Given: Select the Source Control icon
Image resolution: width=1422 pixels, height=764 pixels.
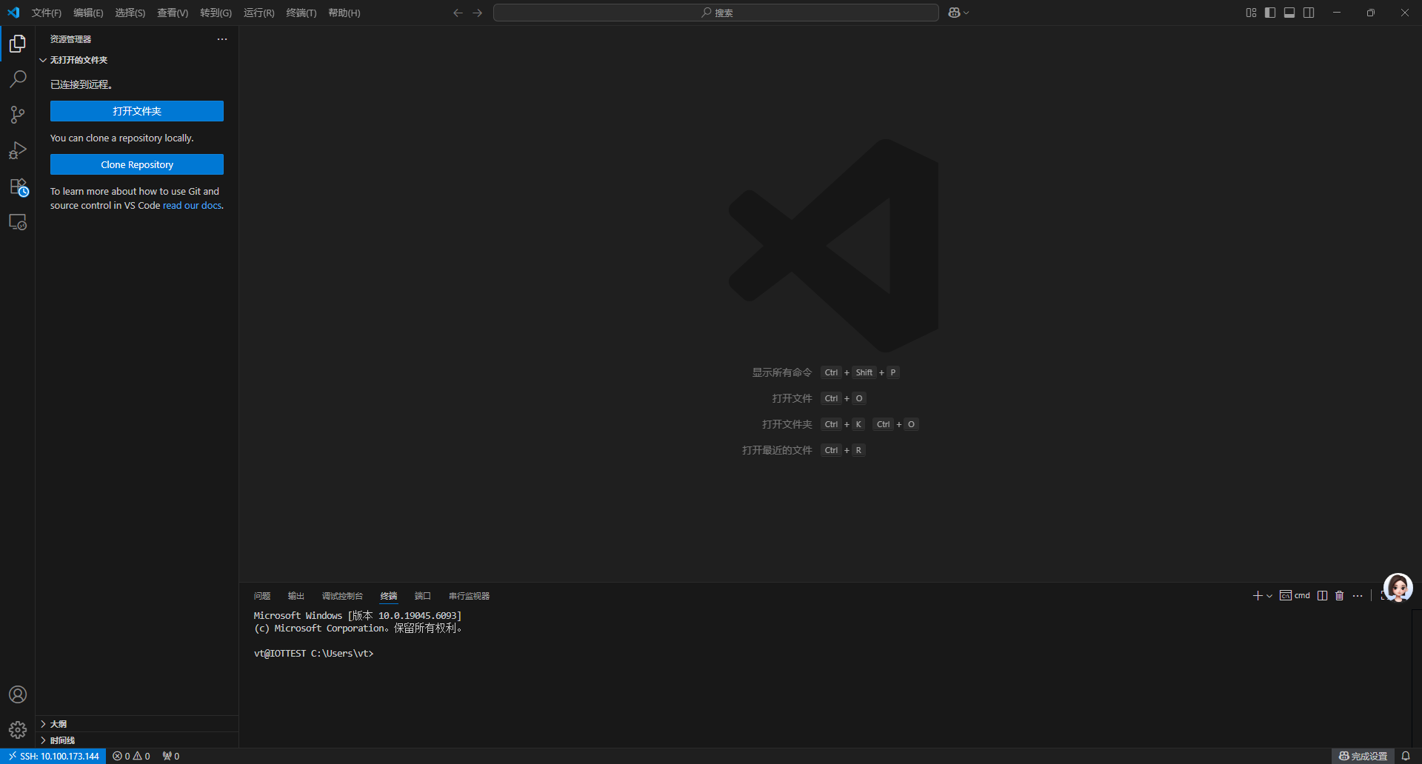Looking at the screenshot, I should (18, 114).
